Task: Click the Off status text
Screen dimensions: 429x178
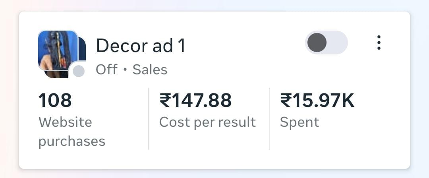Action: [x=106, y=70]
